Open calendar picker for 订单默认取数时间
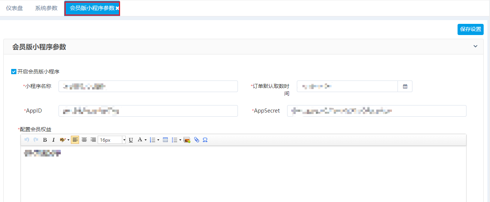Viewport: 490px width, 202px height. click(405, 86)
